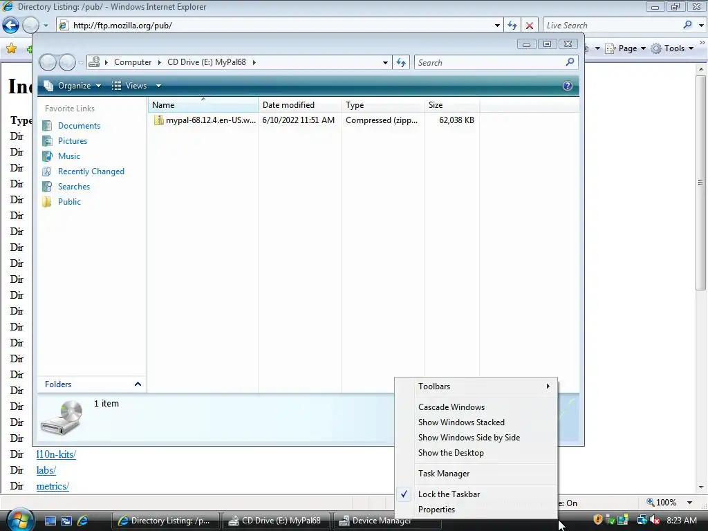Open the labs/ directory link in IE
Viewport: 708px width, 531px height.
(x=46, y=470)
